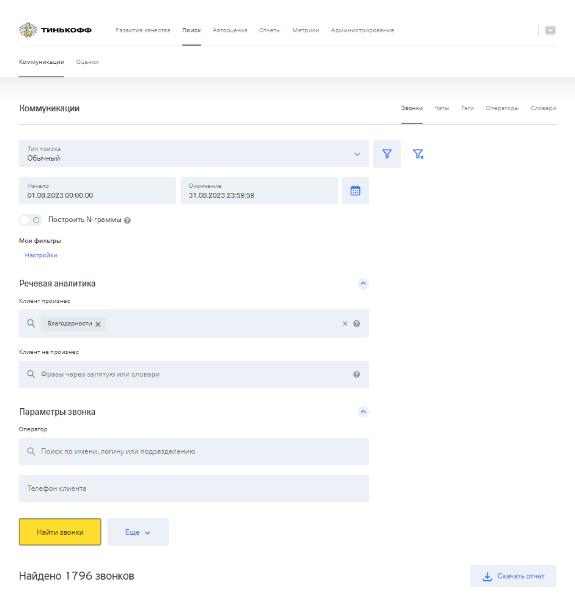The image size is (575, 615).
Task: Remove the Благодарности tag chip
Action: 98,324
